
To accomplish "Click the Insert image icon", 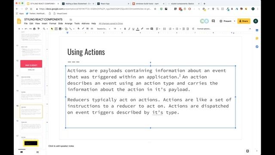I will pyautogui.click(x=60, y=29).
